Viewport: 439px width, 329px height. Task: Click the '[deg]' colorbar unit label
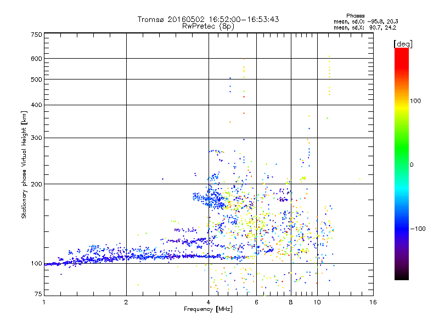click(403, 44)
